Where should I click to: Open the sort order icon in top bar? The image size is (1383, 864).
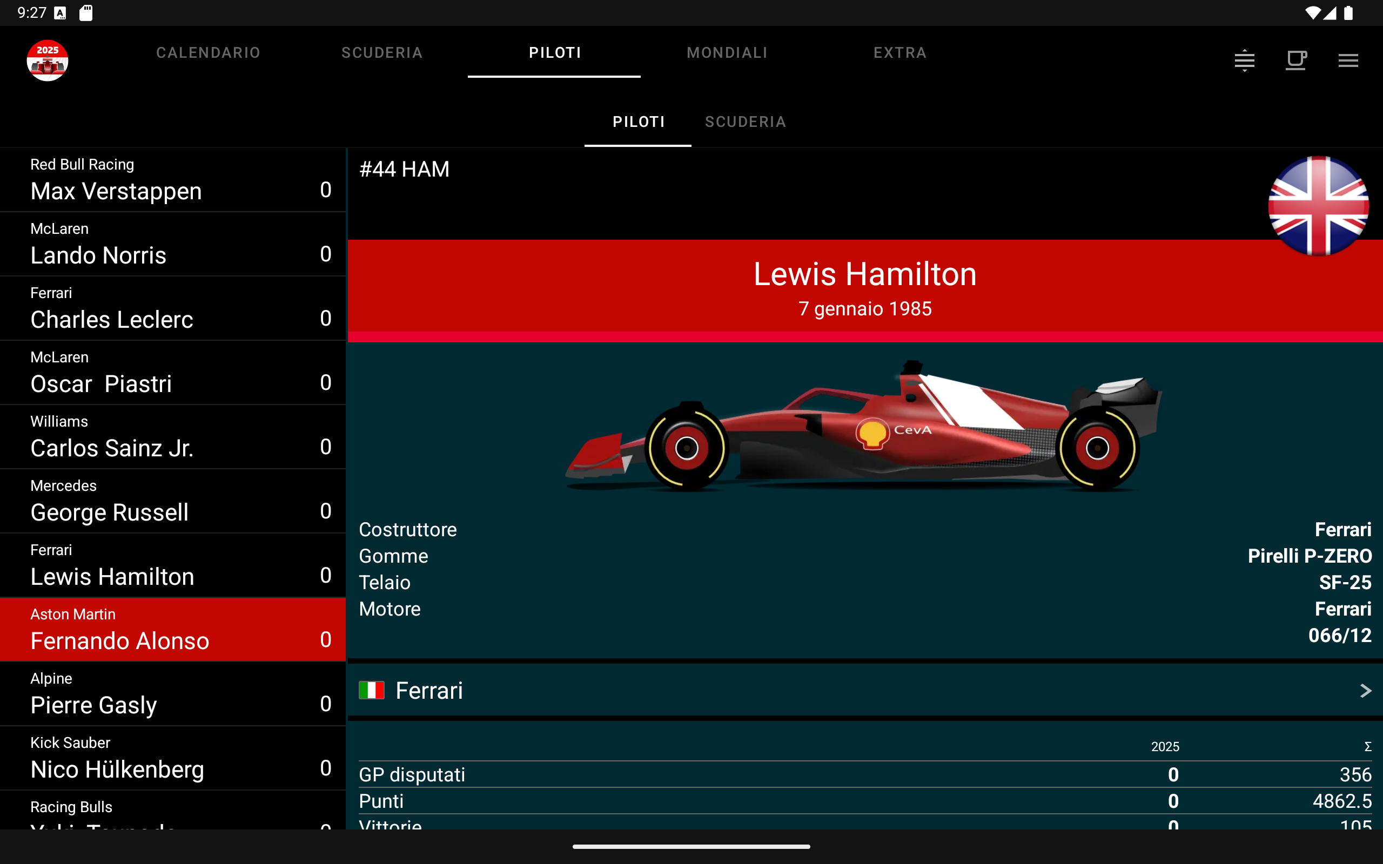[1244, 60]
